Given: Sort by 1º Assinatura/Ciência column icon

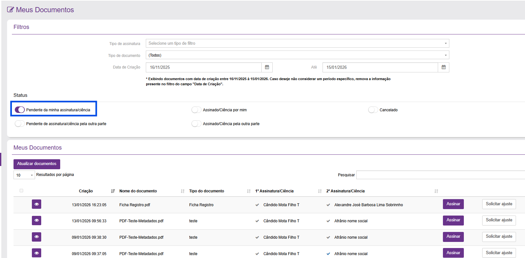Looking at the screenshot, I should coord(320,191).
